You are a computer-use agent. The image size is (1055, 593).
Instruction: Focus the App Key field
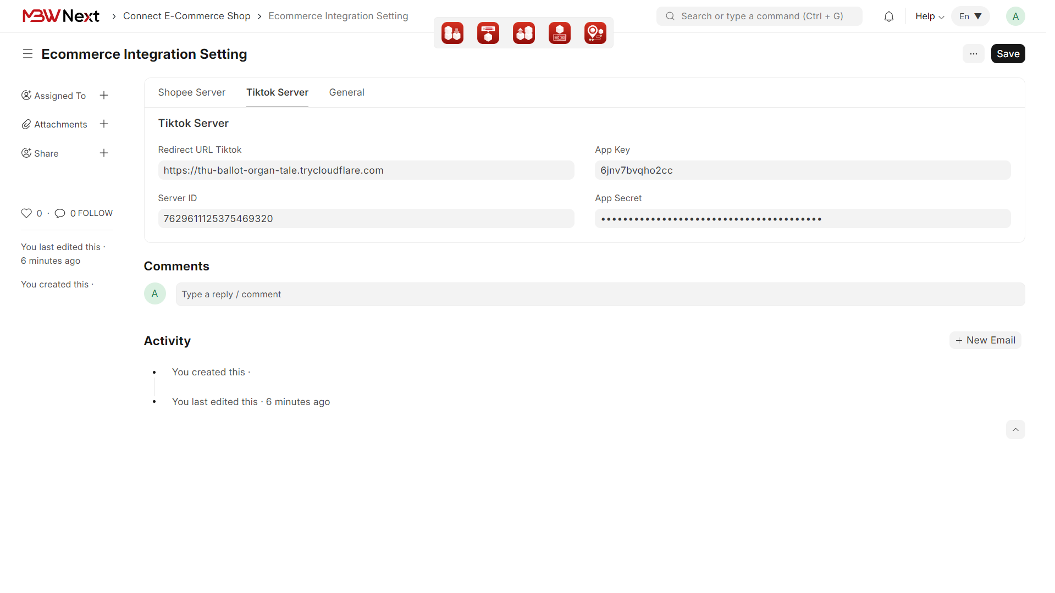(x=803, y=170)
